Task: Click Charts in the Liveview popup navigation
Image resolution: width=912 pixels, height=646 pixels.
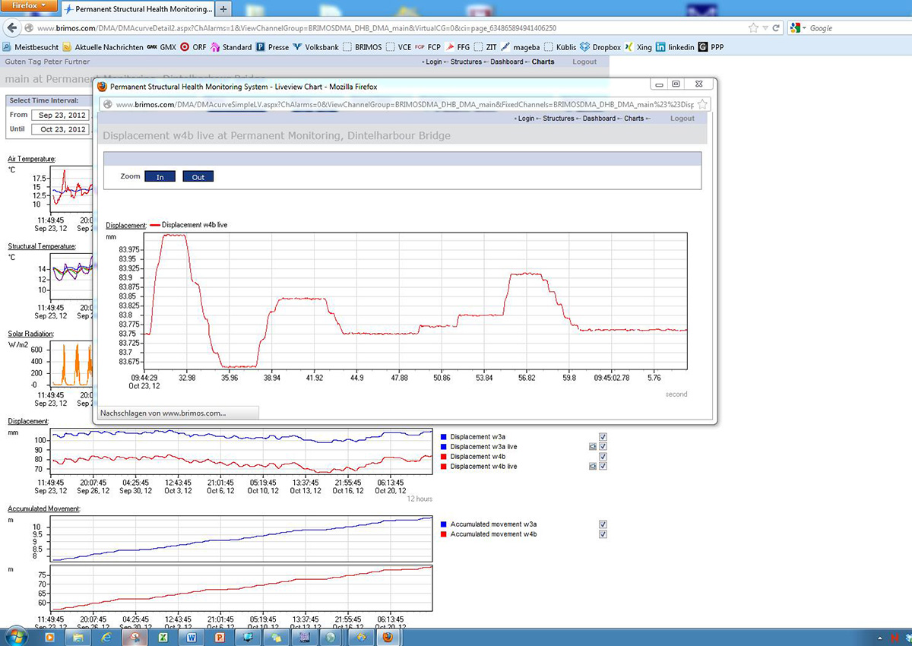Action: 634,119
